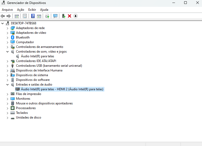Click the disable device down arrow icon

click(x=76, y=16)
